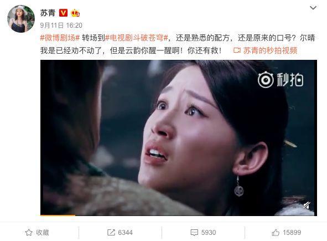Like the post with thumbs-up icon
This screenshot has height=241, width=327.
(276, 233)
